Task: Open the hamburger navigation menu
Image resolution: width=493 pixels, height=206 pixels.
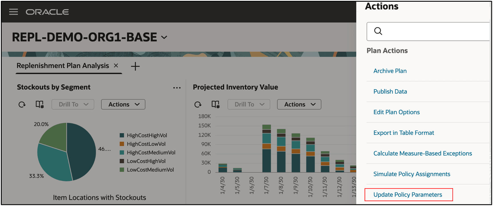Action: [13, 12]
